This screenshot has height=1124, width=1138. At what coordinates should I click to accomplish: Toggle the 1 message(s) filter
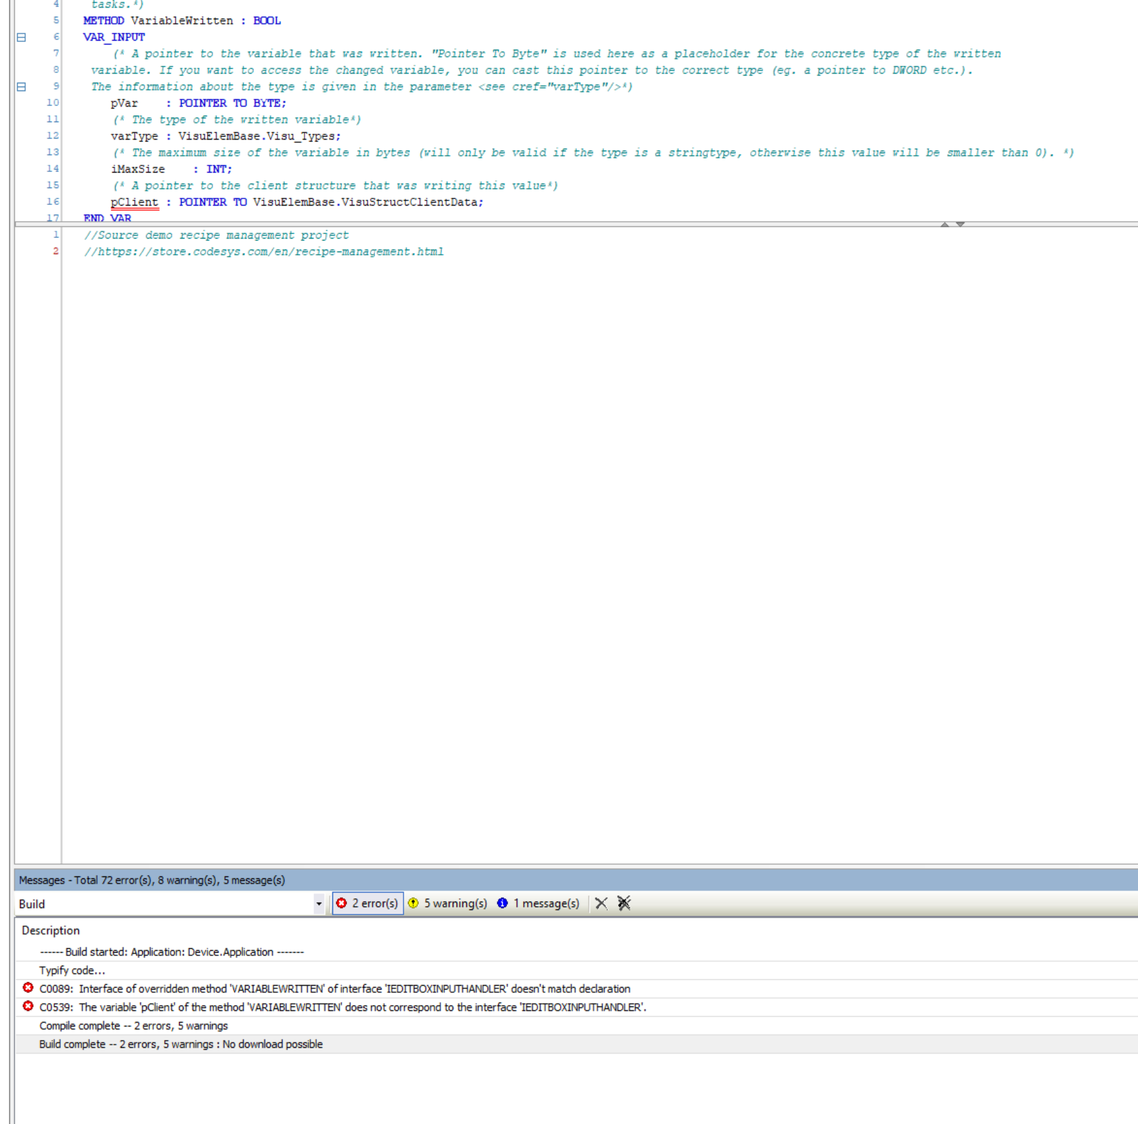[x=539, y=903]
